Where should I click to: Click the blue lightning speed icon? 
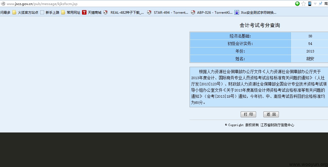tap(320, 4)
